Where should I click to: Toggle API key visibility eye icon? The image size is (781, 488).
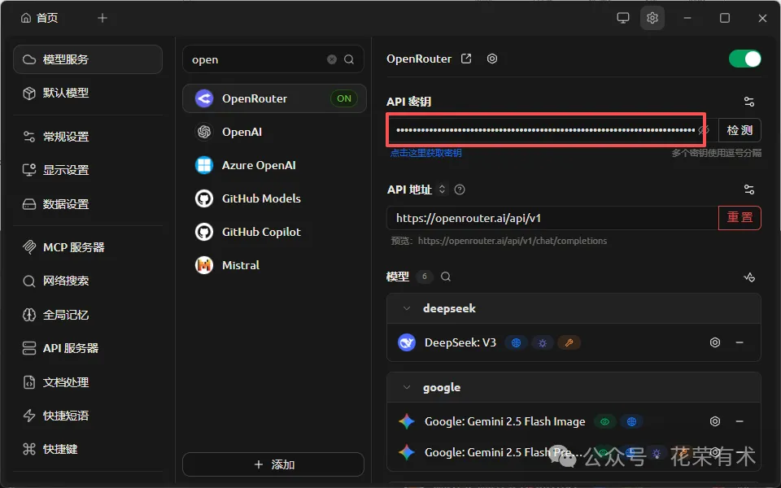coord(704,130)
